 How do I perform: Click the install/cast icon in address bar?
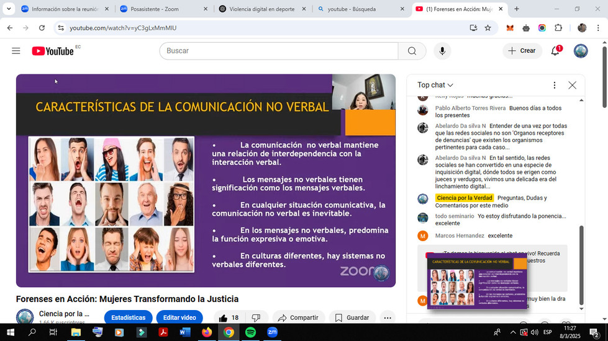coord(473,28)
